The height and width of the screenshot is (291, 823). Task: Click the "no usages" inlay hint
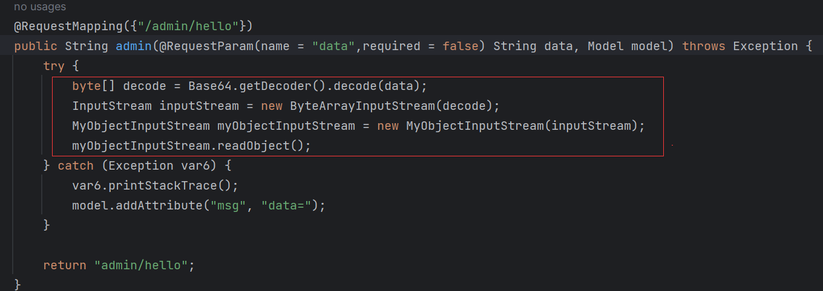[40, 7]
